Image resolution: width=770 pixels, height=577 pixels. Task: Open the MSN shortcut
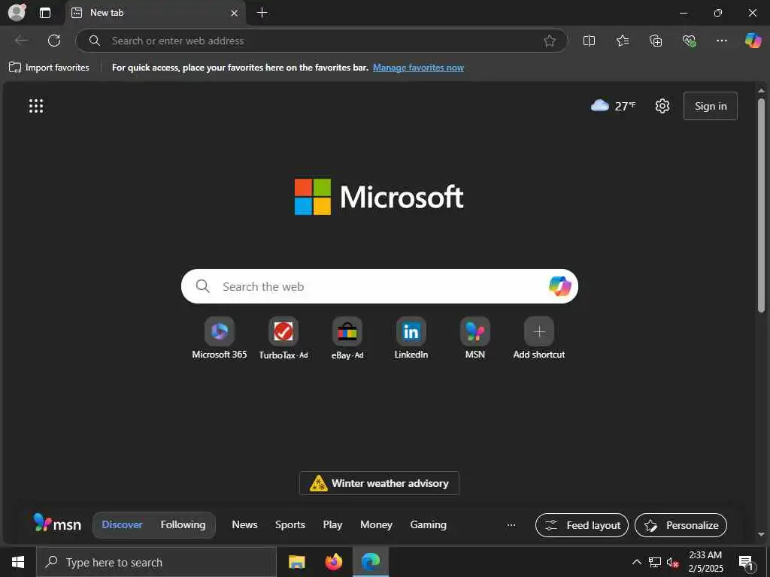pyautogui.click(x=475, y=339)
